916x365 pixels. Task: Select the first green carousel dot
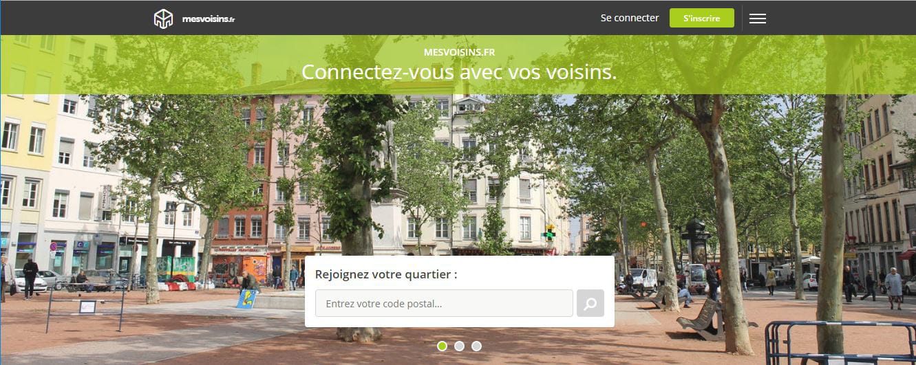[443, 346]
